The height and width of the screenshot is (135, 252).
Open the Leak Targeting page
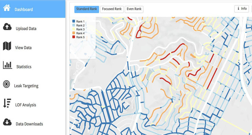point(26,86)
